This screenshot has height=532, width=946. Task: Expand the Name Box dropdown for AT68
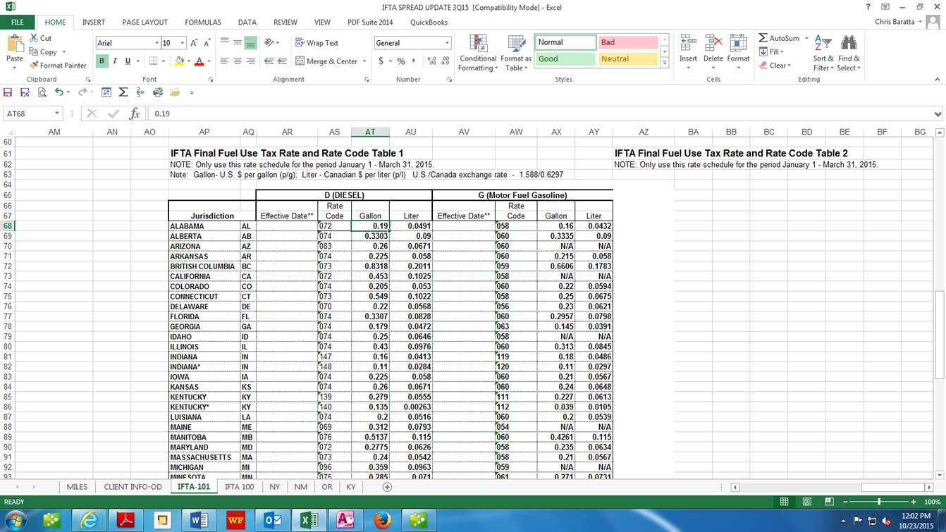[57, 113]
